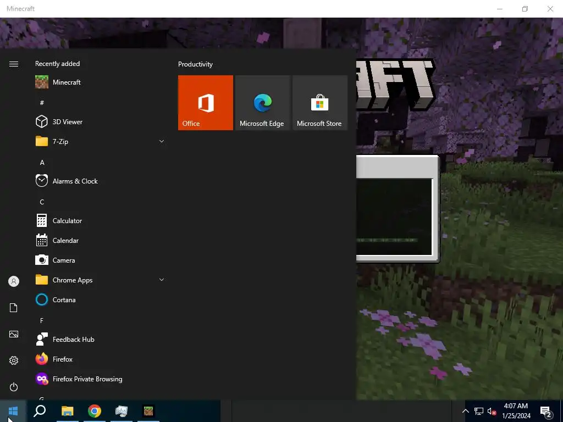Launch Firefox browser from Start menu
The height and width of the screenshot is (422, 563).
pos(100,359)
